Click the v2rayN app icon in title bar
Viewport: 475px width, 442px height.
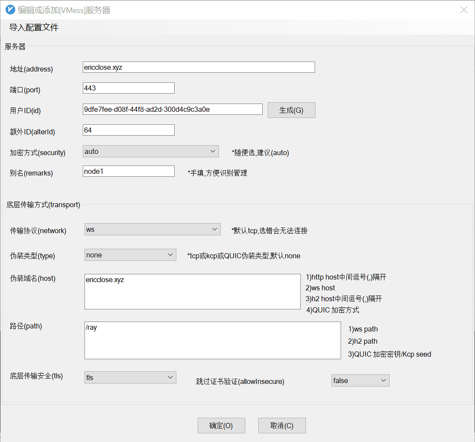10,10
